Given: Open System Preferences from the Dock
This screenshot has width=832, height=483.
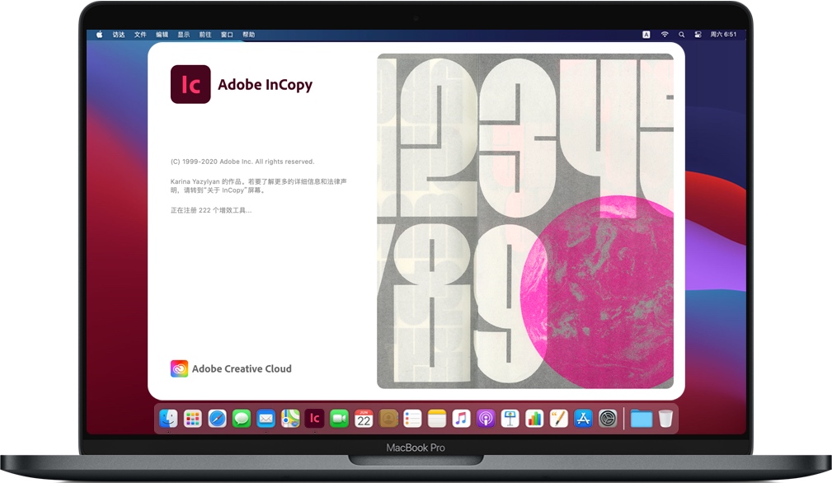Looking at the screenshot, I should coord(606,418).
